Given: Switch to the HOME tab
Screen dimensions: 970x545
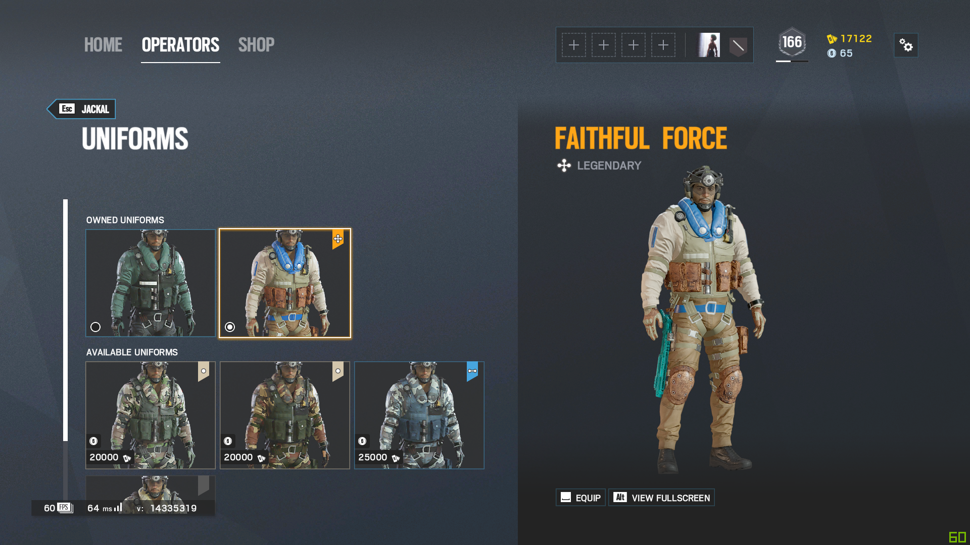Looking at the screenshot, I should click(x=103, y=45).
